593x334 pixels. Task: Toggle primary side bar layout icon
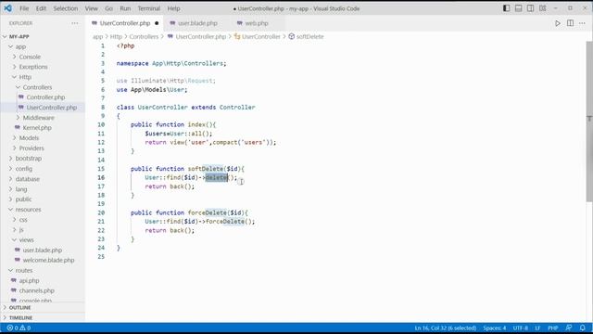pyautogui.click(x=506, y=8)
